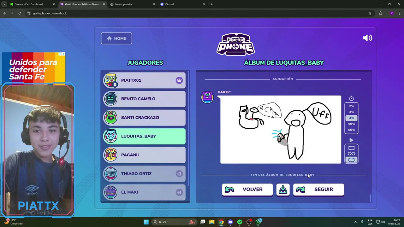Image resolution: width=404 pixels, height=227 pixels.
Task: Click the players list scrollbar
Action: [x=189, y=128]
